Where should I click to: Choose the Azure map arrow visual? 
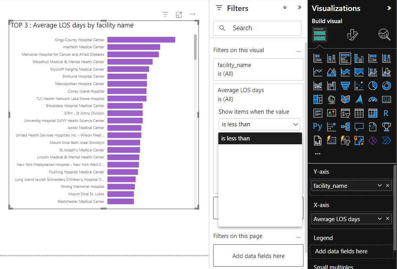coord(359,99)
